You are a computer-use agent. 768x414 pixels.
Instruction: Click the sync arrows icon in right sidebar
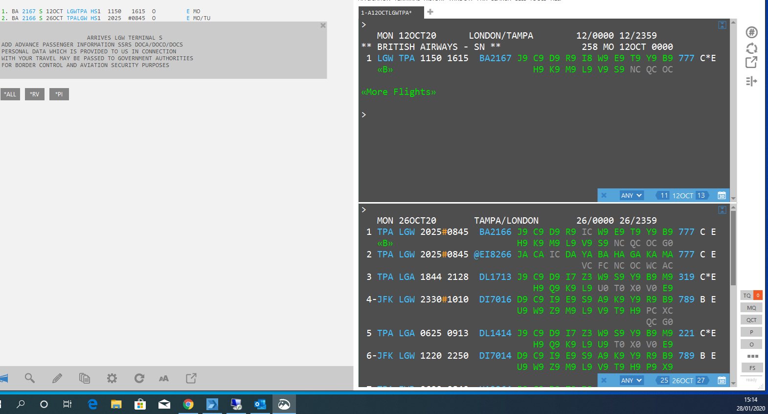point(752,48)
